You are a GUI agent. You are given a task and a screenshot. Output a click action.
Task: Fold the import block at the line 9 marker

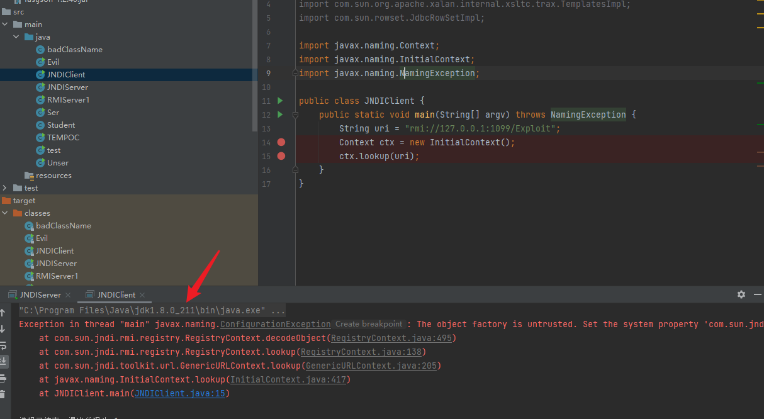pyautogui.click(x=295, y=73)
